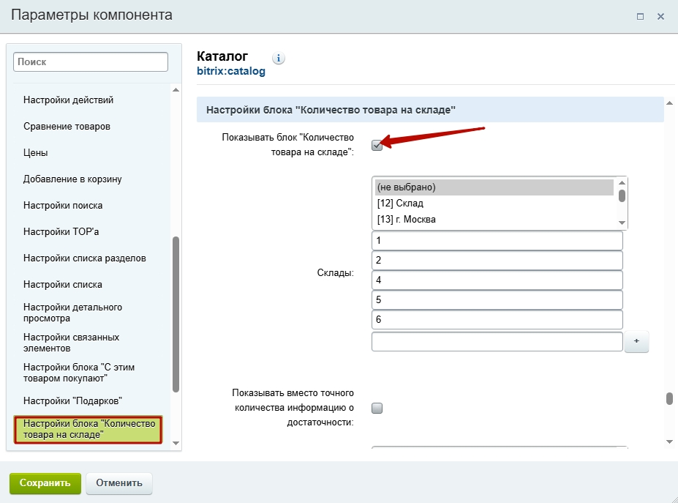Image resolution: width=678 pixels, height=503 pixels.
Task: Click the left panel vertical scrollbar thumb
Action: point(176,315)
